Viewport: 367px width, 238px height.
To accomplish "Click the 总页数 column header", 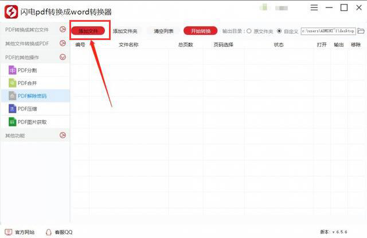I will pos(185,45).
